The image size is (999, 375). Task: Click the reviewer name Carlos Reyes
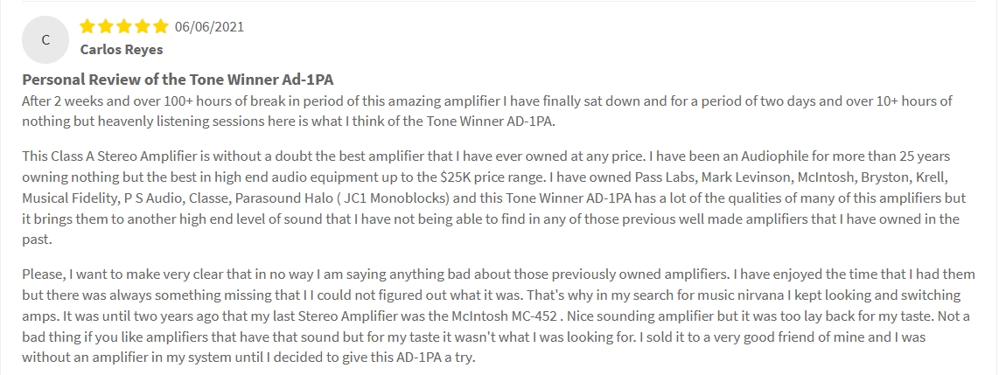tap(121, 50)
